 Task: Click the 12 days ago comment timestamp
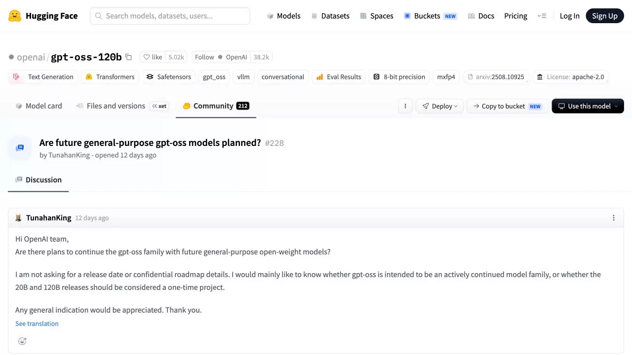coord(92,218)
